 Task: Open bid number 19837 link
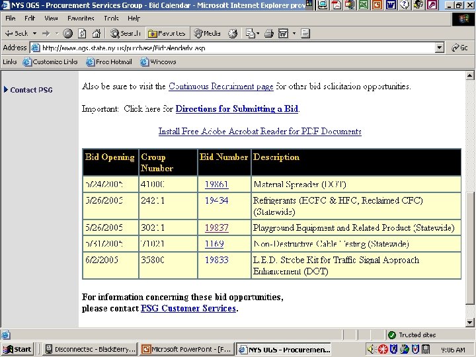(x=216, y=227)
